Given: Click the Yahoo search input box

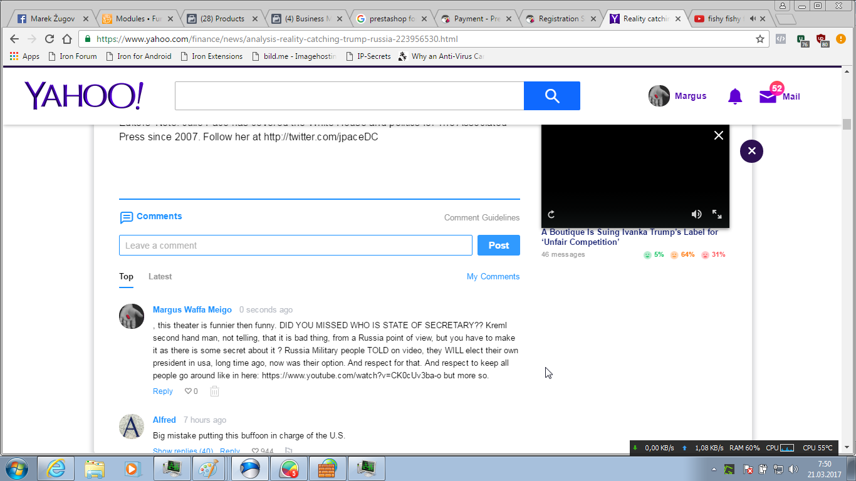Looking at the screenshot, I should [350, 96].
